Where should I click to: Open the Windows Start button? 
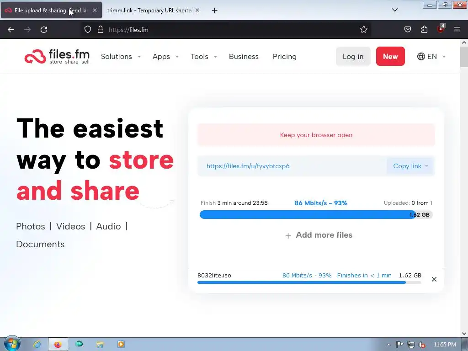[12, 344]
